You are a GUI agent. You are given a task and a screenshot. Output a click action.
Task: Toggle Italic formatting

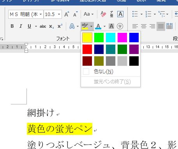[x=21, y=26]
